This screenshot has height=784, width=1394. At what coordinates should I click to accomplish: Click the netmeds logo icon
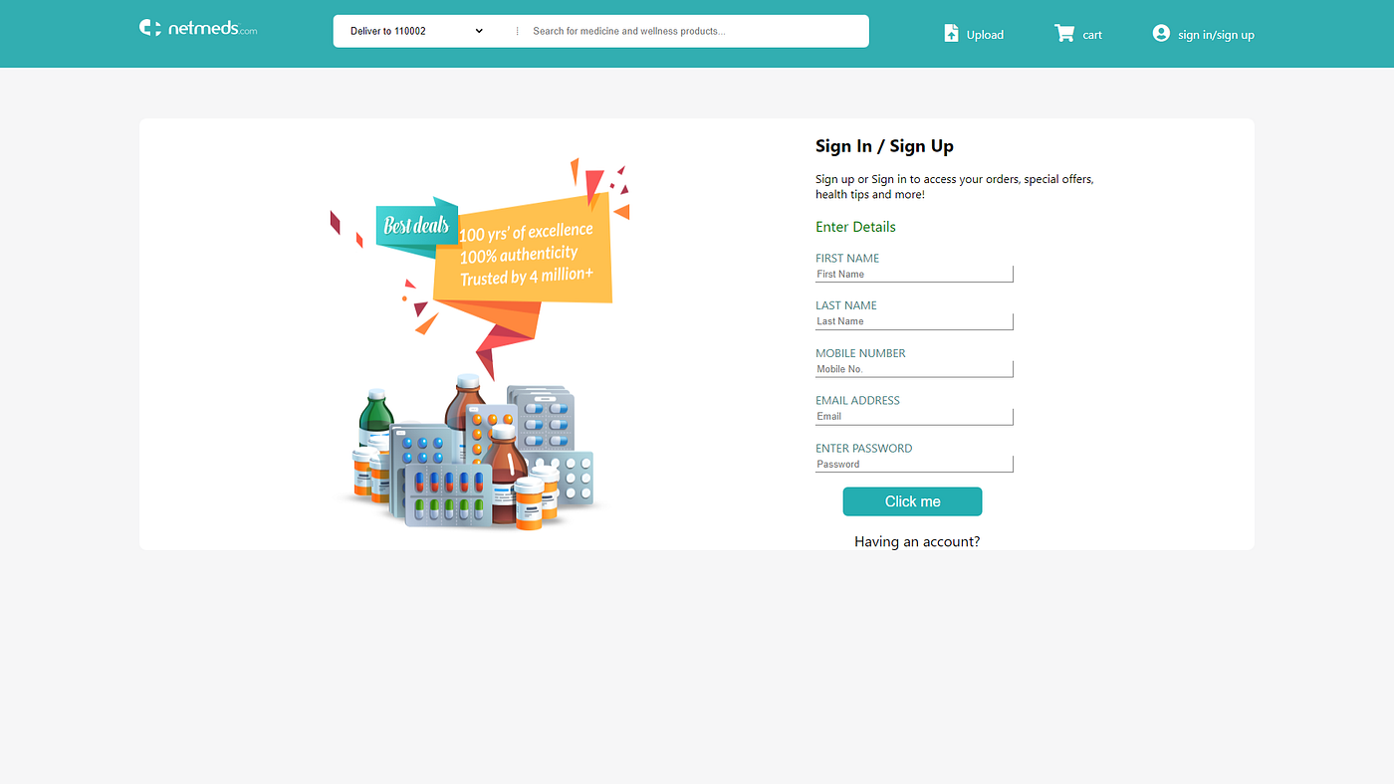(x=149, y=28)
